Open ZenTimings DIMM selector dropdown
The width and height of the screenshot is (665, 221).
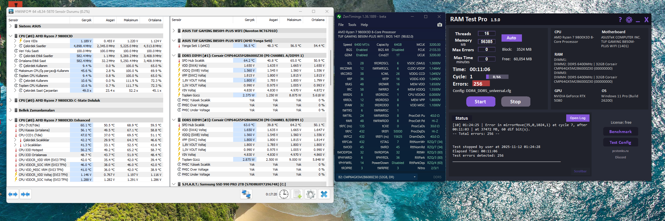[377, 177]
